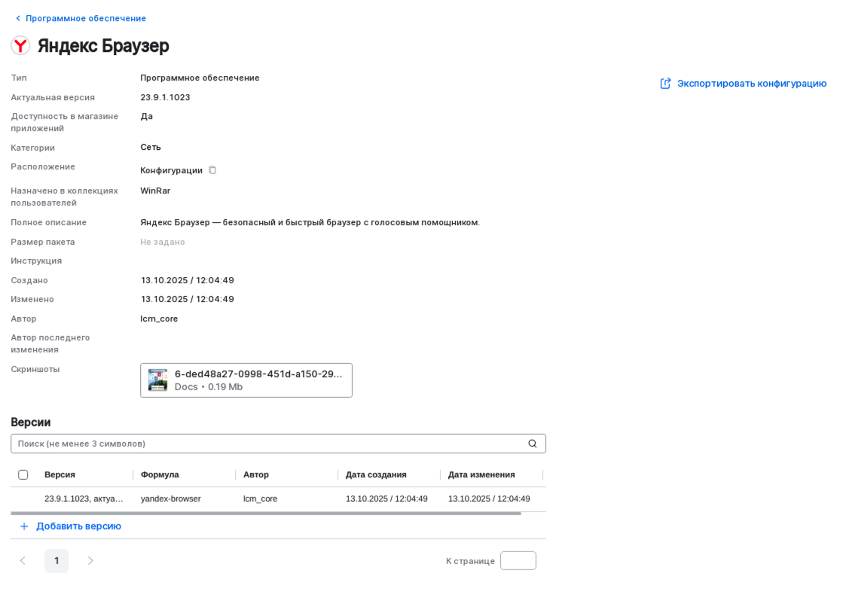
Task: Select all versions with the header checkbox
Action: [x=23, y=474]
